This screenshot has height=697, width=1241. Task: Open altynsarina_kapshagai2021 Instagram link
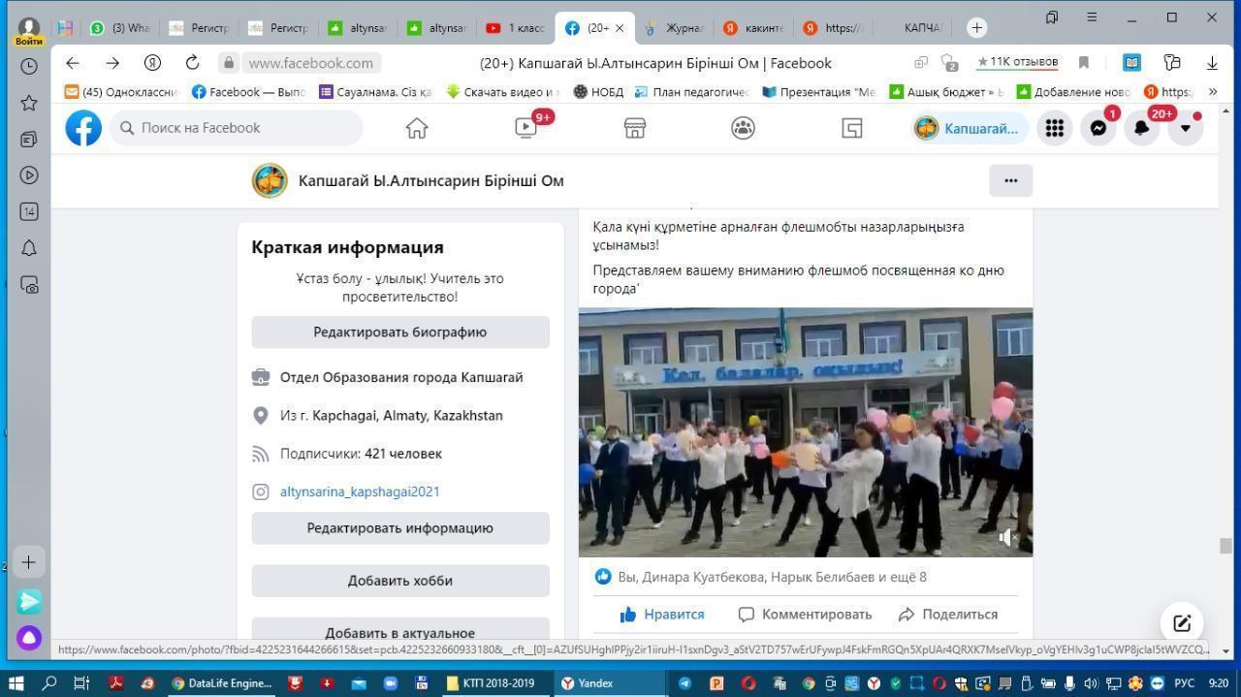[360, 491]
